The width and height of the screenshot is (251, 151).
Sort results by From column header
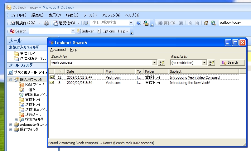120,71
